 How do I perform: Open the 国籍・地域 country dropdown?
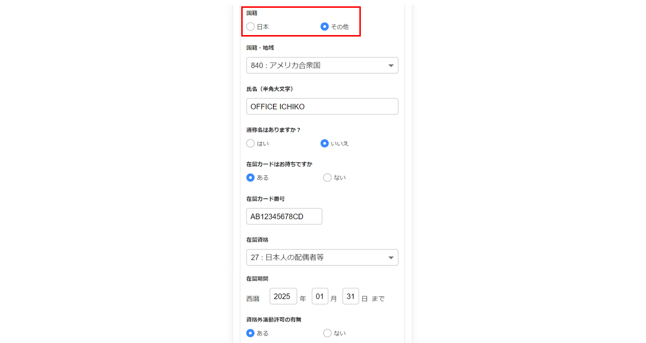(x=322, y=65)
